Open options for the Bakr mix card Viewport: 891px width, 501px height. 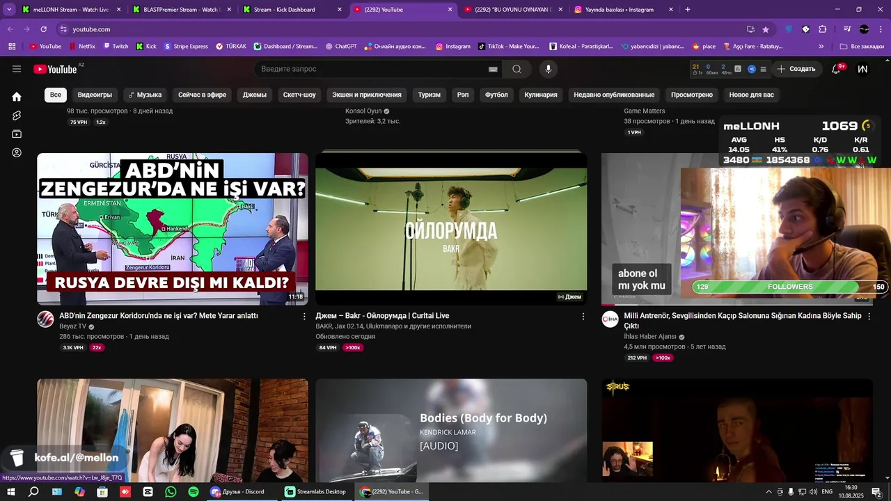tap(583, 316)
